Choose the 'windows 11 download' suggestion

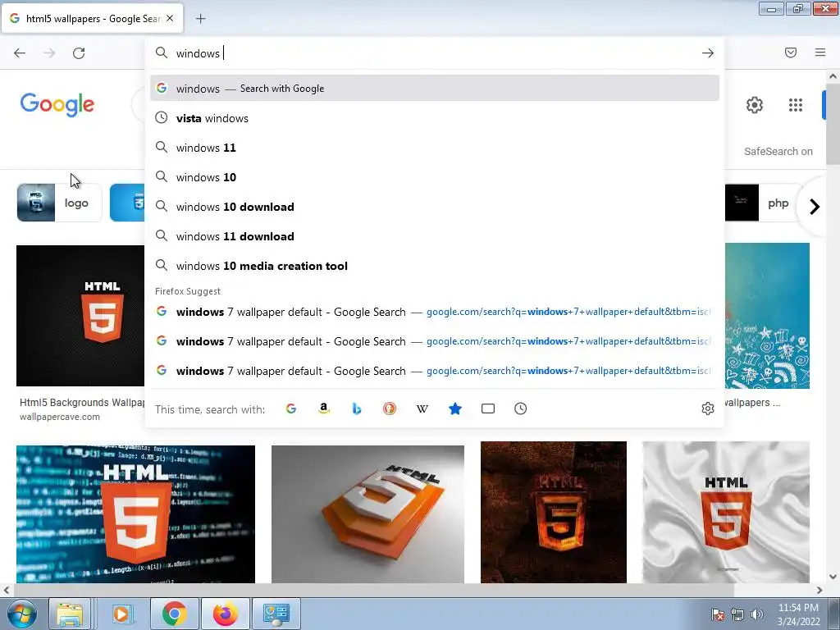click(x=435, y=236)
